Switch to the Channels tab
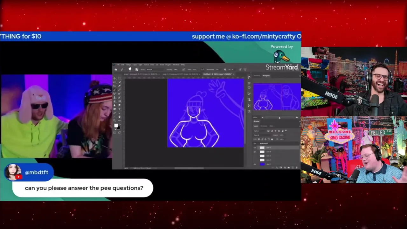Screen dimensions: 407x229 (x=264, y=126)
